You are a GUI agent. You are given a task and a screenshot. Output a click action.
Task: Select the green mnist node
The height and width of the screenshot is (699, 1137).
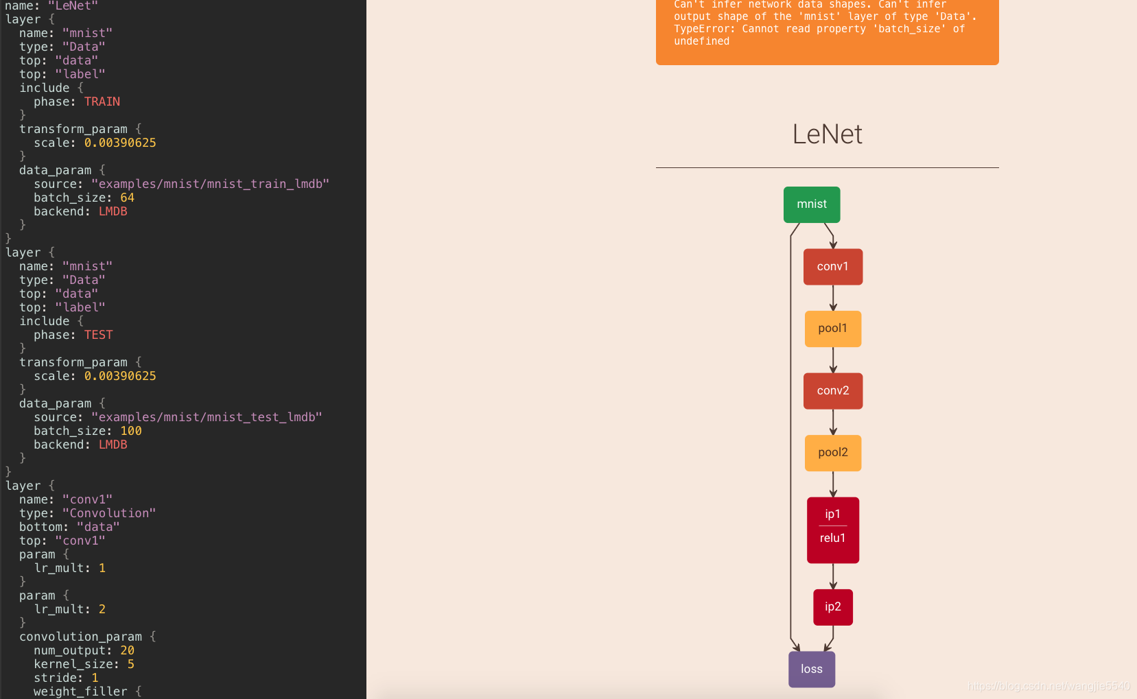click(812, 204)
